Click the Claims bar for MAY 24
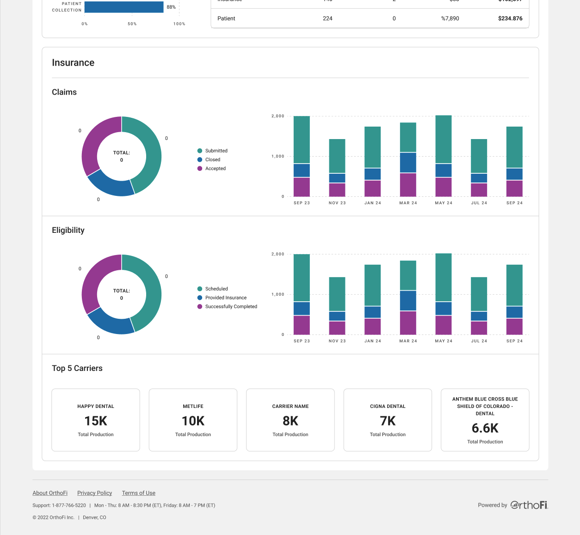 point(444,156)
